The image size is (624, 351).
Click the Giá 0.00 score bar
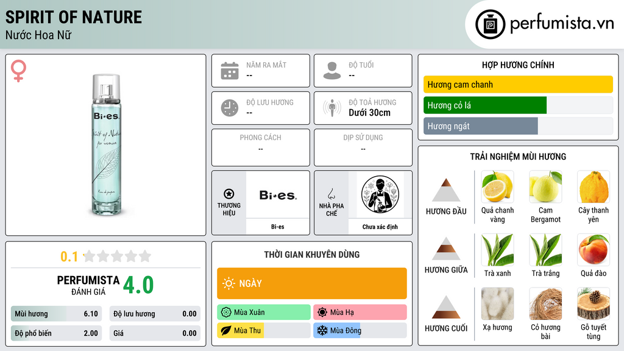[155, 333]
